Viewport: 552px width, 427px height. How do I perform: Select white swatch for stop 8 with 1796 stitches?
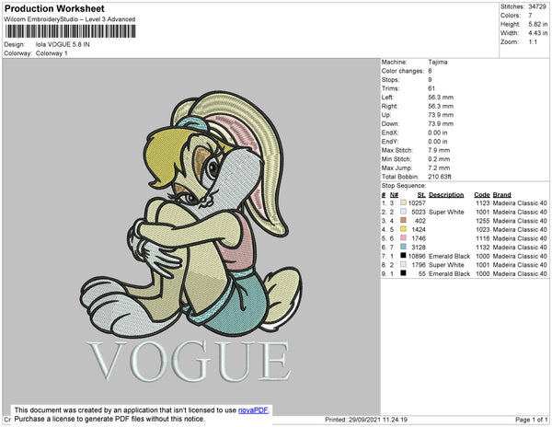coord(403,264)
